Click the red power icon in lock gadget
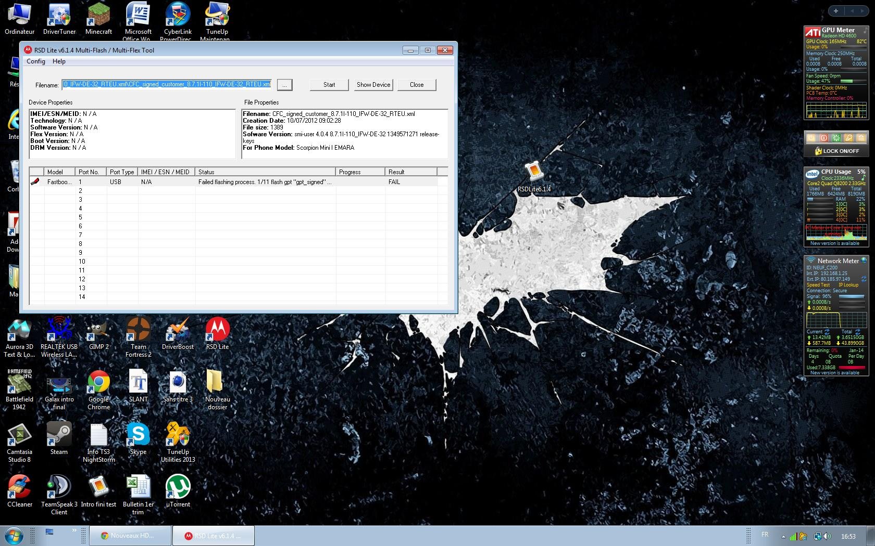Viewport: 875px width, 546px height. point(823,138)
